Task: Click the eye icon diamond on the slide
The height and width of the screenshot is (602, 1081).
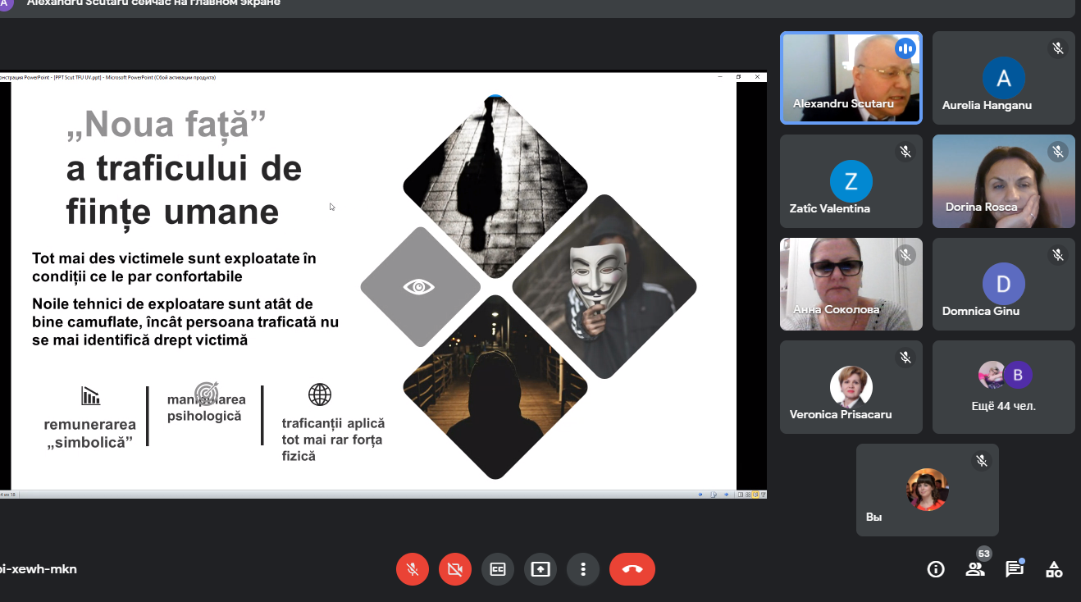Action: pyautogui.click(x=420, y=287)
